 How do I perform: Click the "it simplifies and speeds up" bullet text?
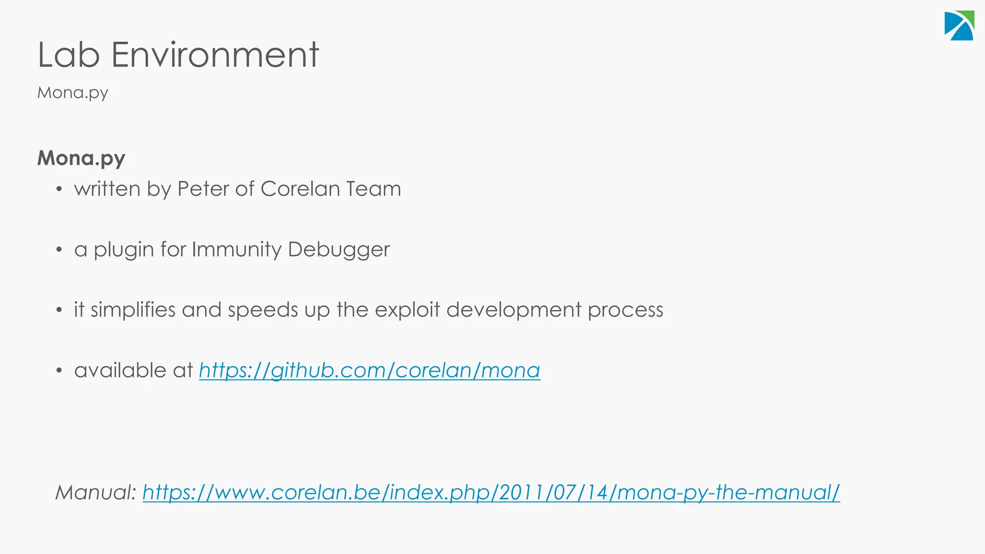[x=368, y=310]
